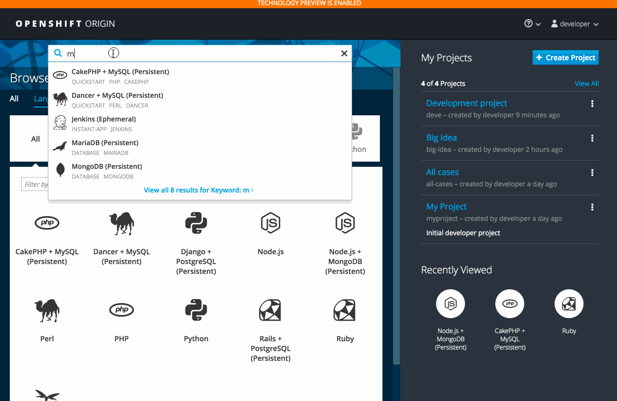Follow the View all 8 results link
Viewport: 617px width, 401px height.
tap(198, 190)
